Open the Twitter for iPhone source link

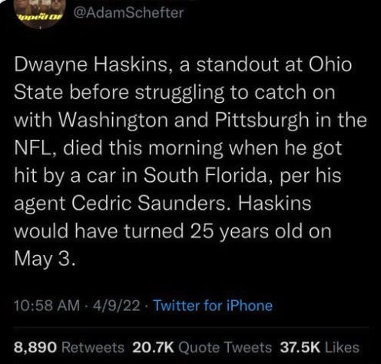coord(213,306)
